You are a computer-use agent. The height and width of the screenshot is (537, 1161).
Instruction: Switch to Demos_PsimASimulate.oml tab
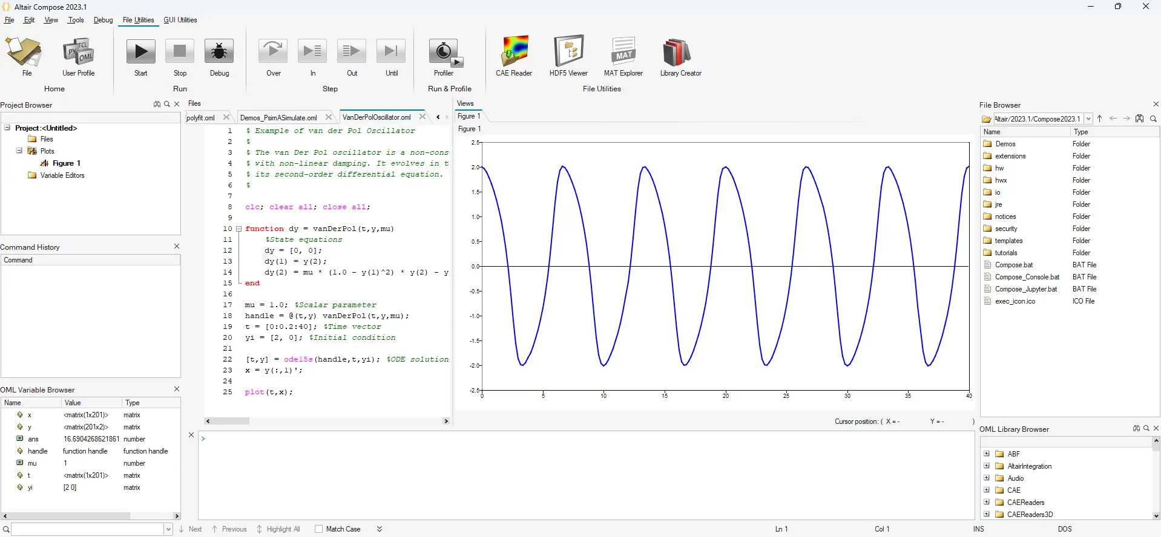pos(278,118)
